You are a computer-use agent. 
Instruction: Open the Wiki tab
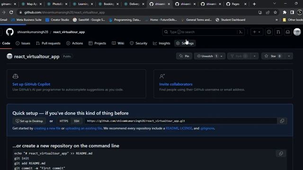(118, 43)
